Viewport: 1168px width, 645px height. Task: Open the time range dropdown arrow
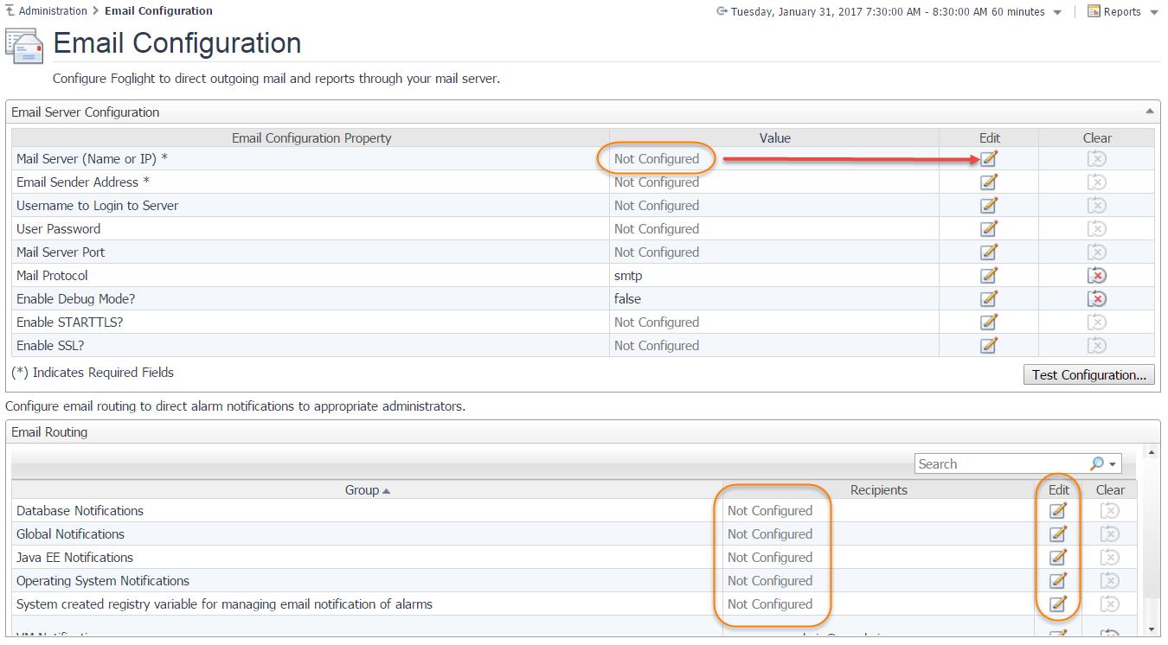pos(1057,13)
